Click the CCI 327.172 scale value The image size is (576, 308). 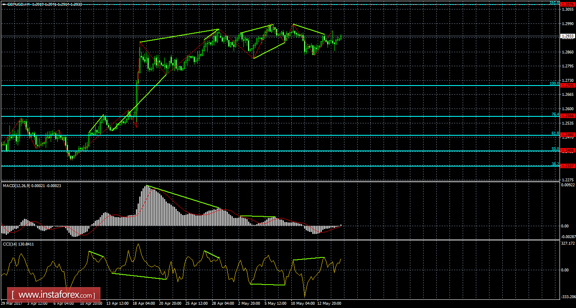[567, 243]
